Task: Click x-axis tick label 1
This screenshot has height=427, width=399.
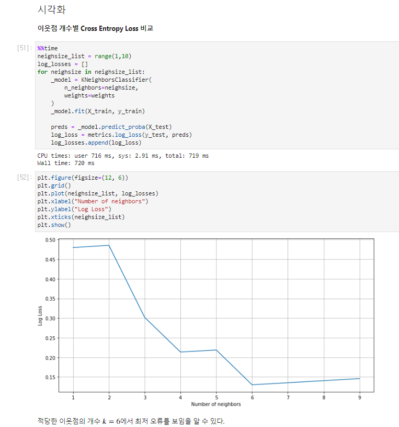Action: (73, 398)
